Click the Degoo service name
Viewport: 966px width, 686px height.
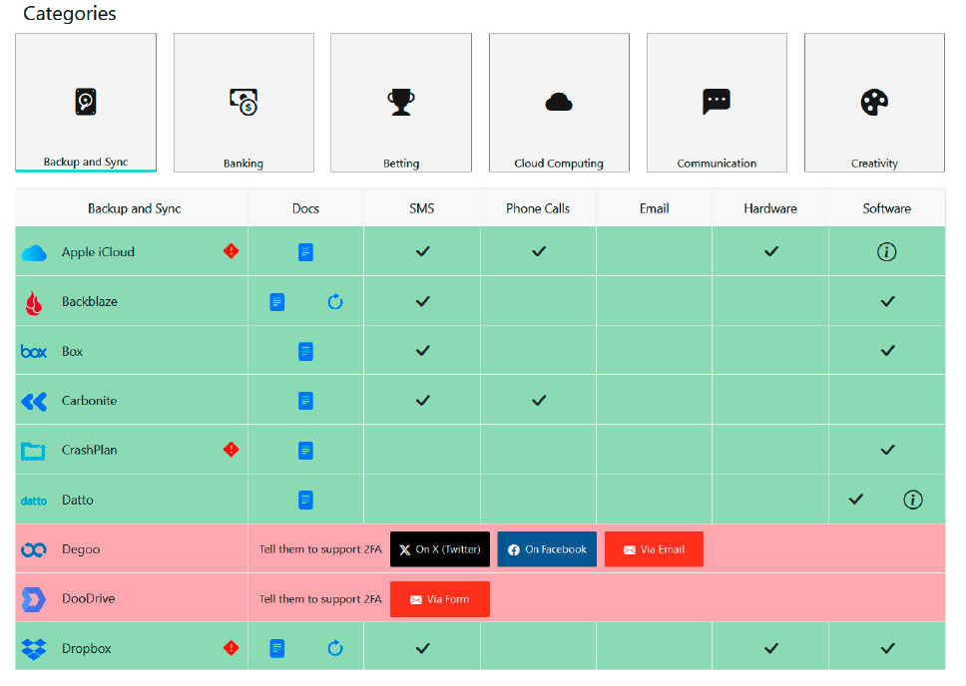pos(81,549)
